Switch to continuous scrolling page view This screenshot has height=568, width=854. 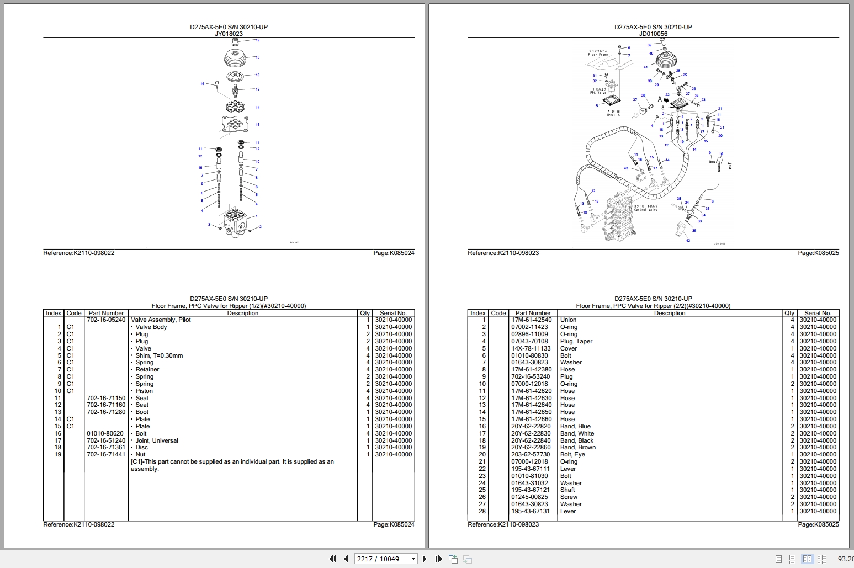[x=792, y=559]
